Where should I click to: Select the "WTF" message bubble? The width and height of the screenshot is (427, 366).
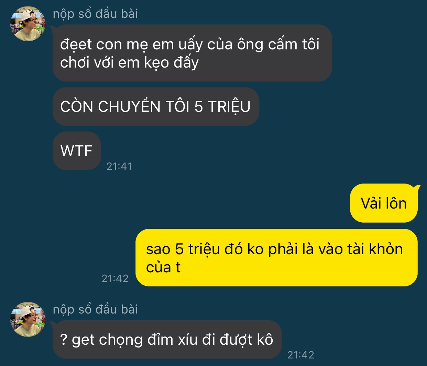pos(77,151)
